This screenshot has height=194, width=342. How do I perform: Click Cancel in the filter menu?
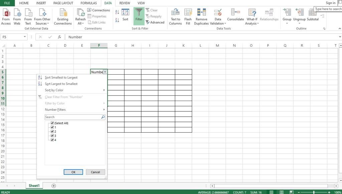[x=95, y=172]
